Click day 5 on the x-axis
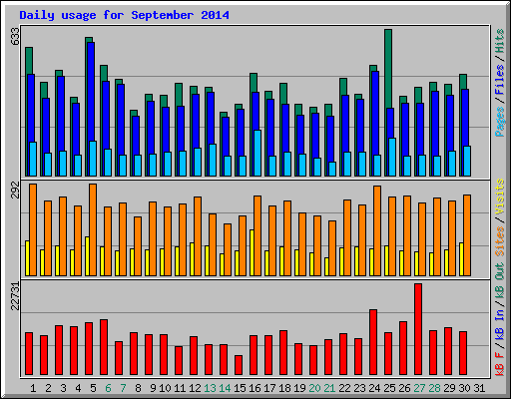 point(93,388)
